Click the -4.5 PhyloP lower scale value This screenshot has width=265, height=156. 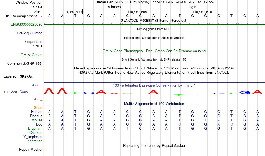[36, 99]
